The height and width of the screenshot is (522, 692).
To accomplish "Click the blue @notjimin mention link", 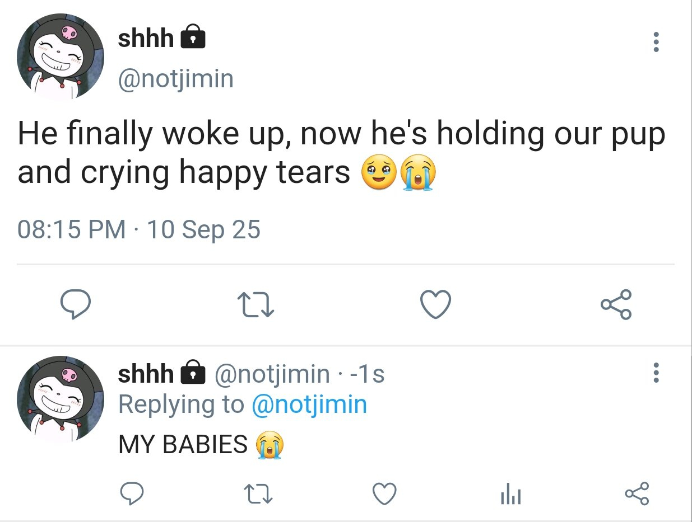I will tap(309, 404).
